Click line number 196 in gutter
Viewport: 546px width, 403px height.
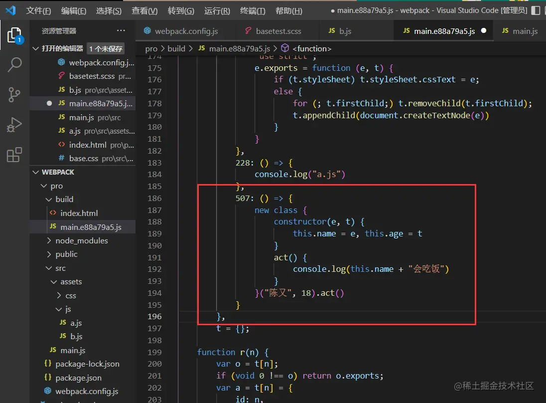tap(154, 316)
